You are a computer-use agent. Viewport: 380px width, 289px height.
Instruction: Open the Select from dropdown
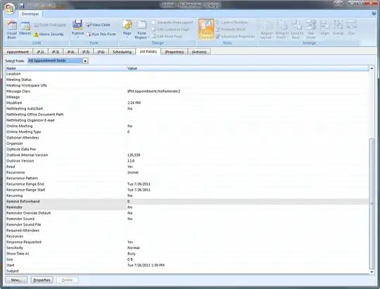point(85,60)
